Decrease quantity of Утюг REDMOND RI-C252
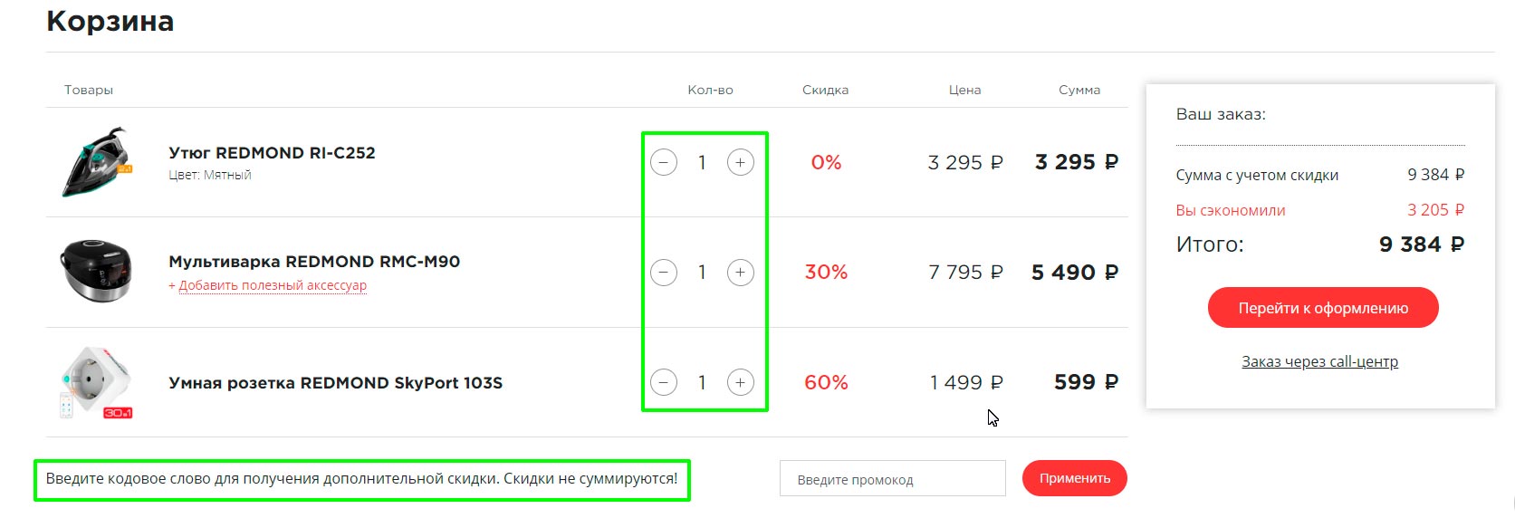The height and width of the screenshot is (518, 1515). tap(664, 163)
